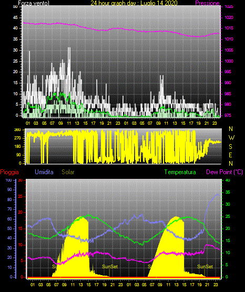The width and height of the screenshot is (245, 292).
Task: Click pressure axis value 995
Action: pos(228,72)
